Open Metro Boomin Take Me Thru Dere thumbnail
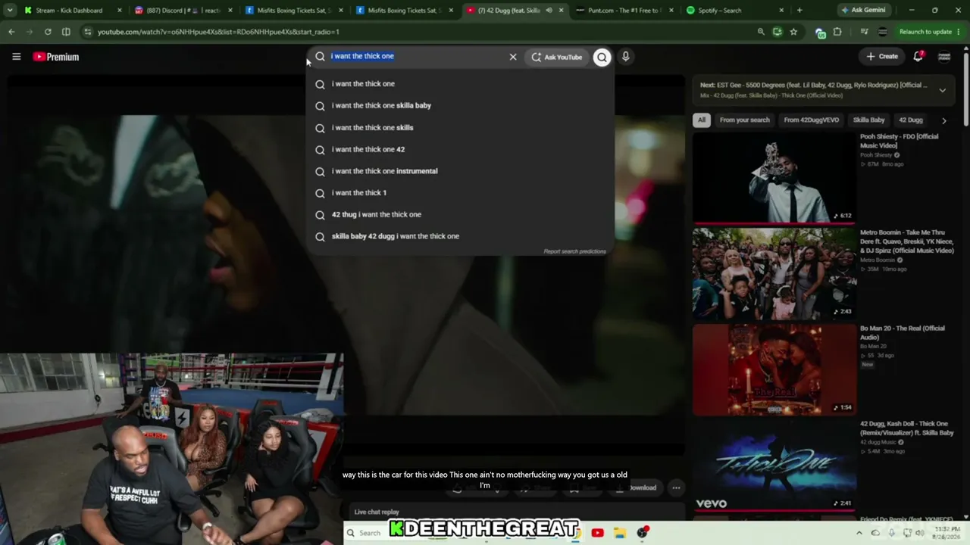Screen dimensions: 970x545 774,273
